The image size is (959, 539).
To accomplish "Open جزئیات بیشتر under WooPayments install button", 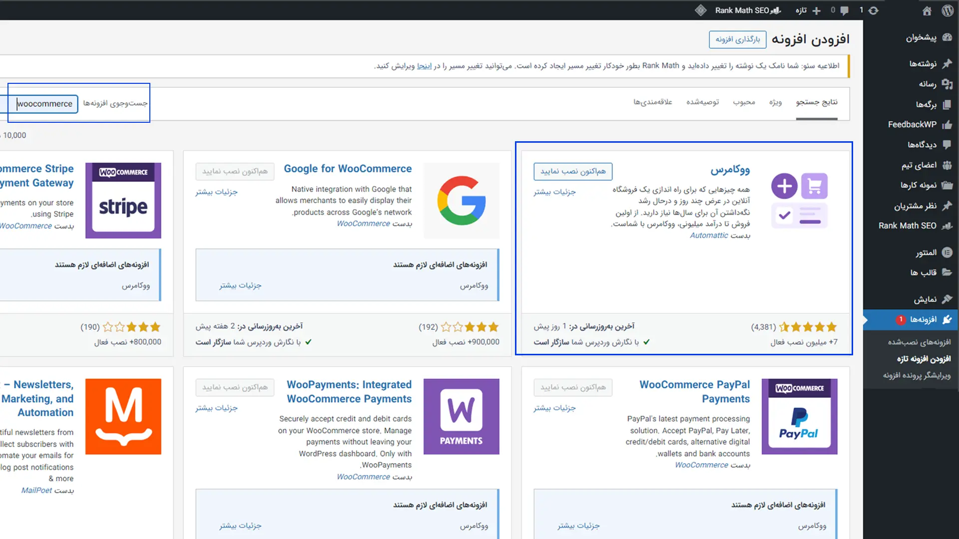I will pos(216,408).
